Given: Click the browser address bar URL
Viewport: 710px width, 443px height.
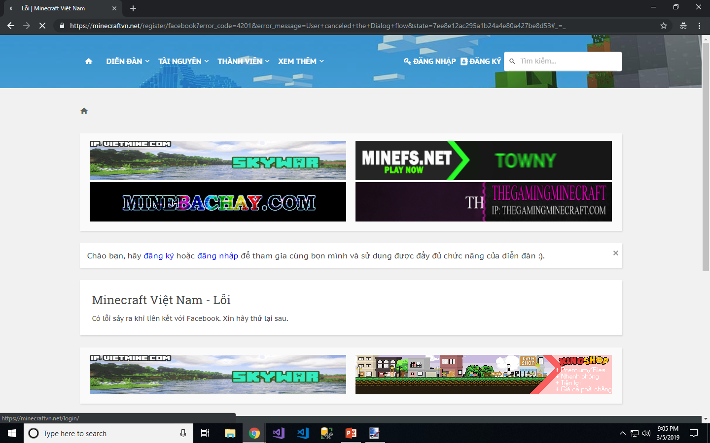Looking at the screenshot, I should click(x=318, y=26).
